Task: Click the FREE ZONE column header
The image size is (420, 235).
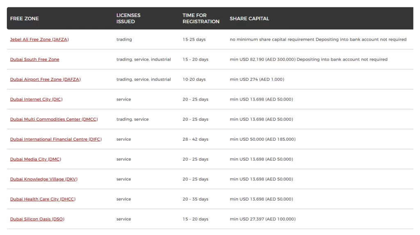Action: pos(25,18)
